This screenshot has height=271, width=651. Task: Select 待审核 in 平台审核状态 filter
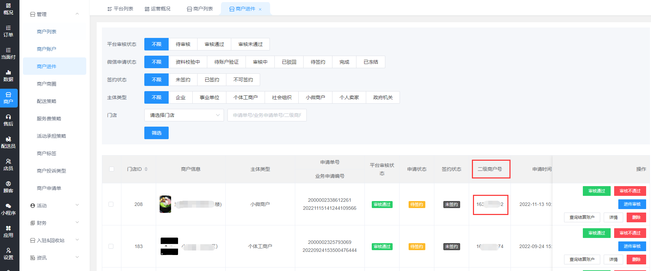click(x=183, y=44)
